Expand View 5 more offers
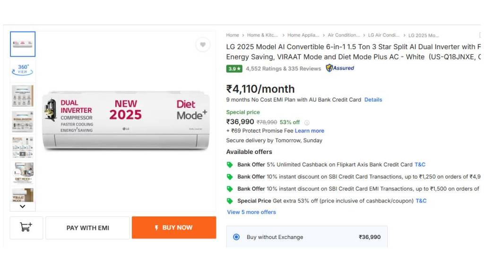 pyautogui.click(x=251, y=212)
